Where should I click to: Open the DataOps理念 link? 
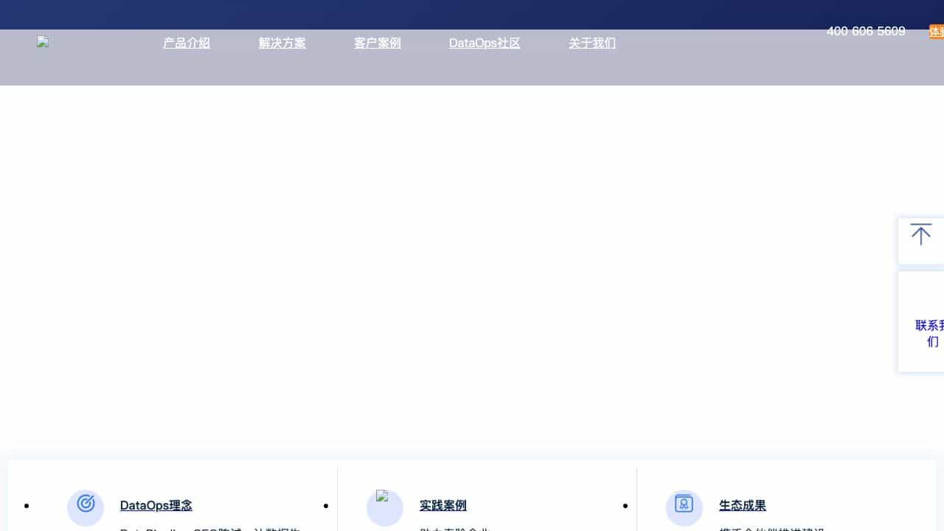(156, 505)
